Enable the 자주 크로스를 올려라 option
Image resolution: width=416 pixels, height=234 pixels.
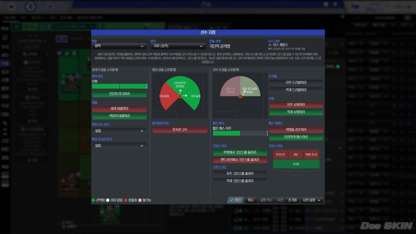pyautogui.click(x=240, y=174)
